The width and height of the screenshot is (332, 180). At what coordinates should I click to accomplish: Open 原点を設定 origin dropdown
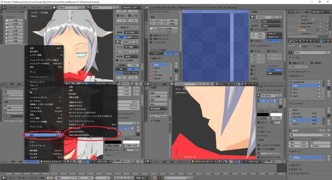pyautogui.click(x=159, y=108)
